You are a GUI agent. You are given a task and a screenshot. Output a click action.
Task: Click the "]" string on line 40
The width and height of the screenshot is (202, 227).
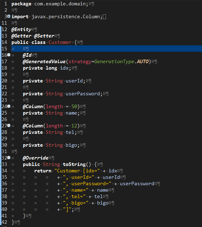(67, 209)
